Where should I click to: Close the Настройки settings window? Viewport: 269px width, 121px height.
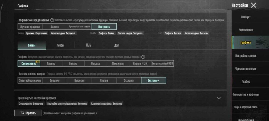[253, 5]
